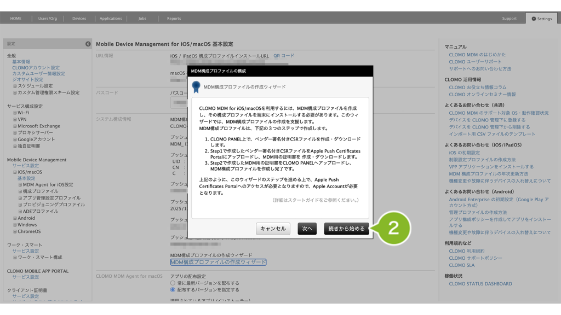
Task: Go to the Users/Org tab
Action: 48,19
